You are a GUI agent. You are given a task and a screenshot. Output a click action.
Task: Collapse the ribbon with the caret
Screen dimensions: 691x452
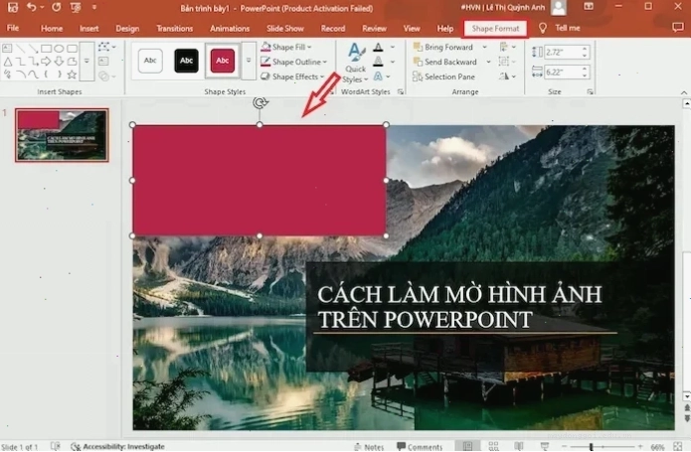(x=683, y=92)
